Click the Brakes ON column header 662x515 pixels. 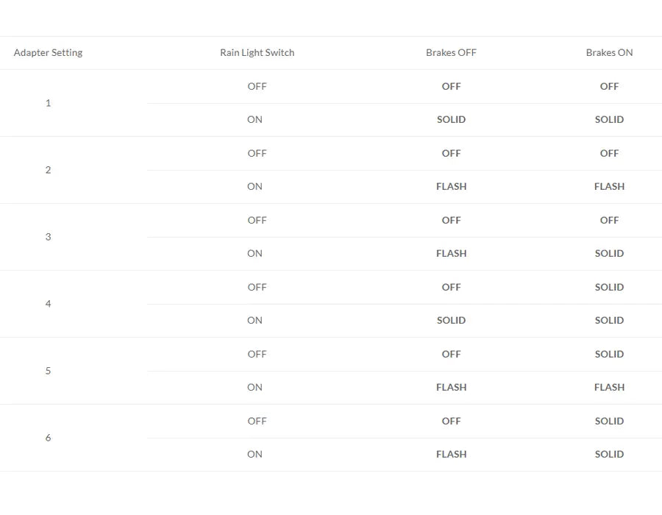click(609, 53)
